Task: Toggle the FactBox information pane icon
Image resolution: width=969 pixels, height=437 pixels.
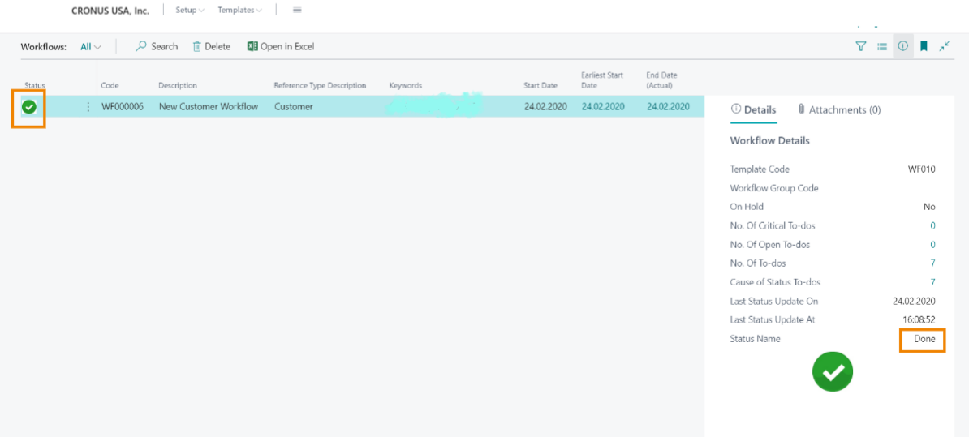Action: [x=902, y=47]
